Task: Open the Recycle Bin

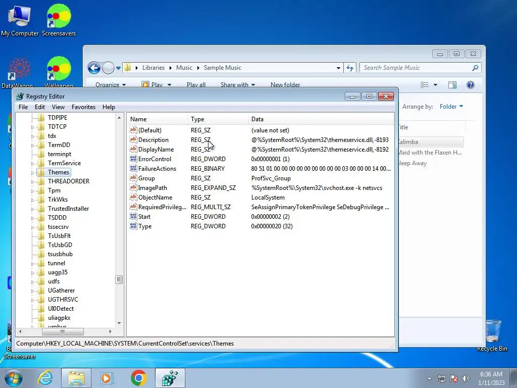Action: tap(492, 335)
